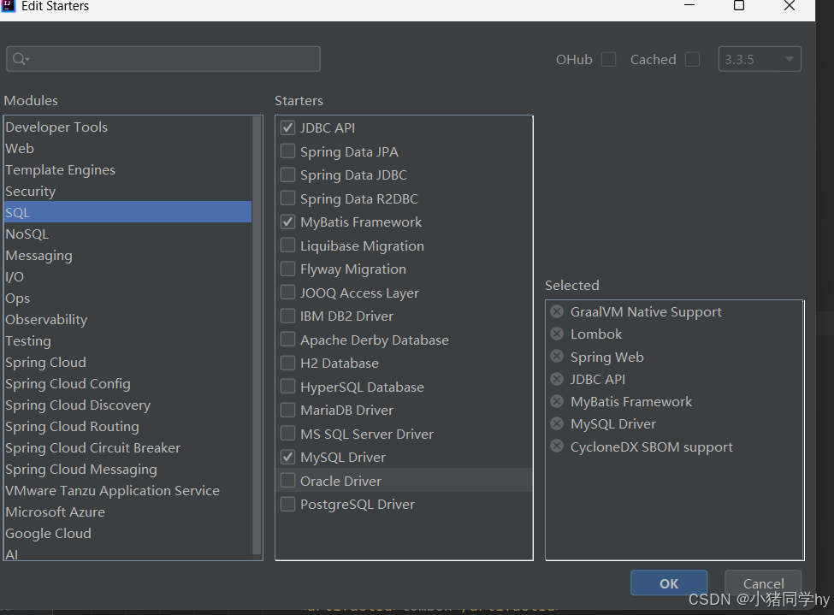Select Security module
The width and height of the screenshot is (834, 615).
point(127,191)
